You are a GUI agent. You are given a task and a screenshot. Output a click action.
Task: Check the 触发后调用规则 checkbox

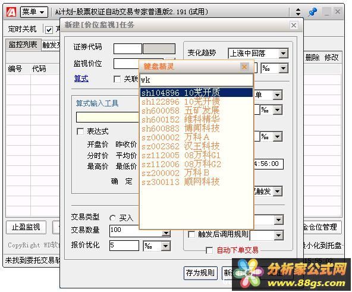(191, 234)
